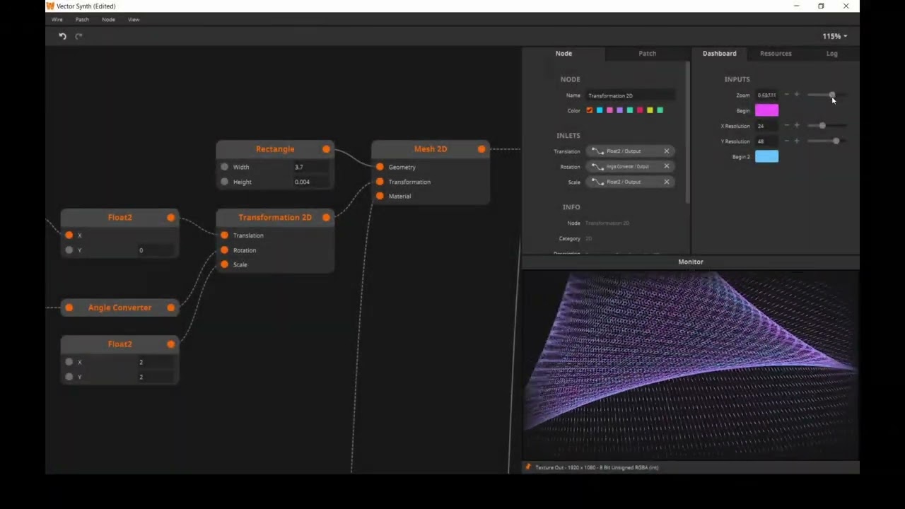Open the Patch menu
The height and width of the screenshot is (509, 905).
[82, 20]
